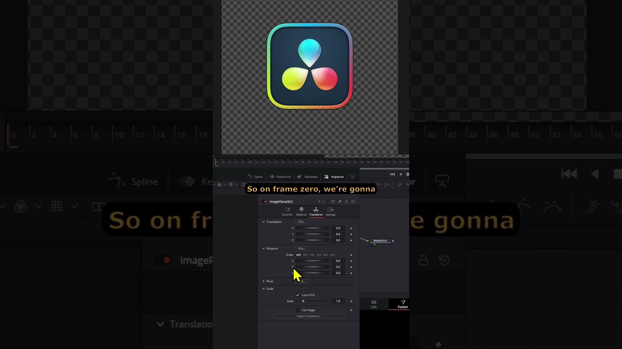The image size is (622, 349).
Task: Collapse the Rotation section
Action: [x=263, y=249]
